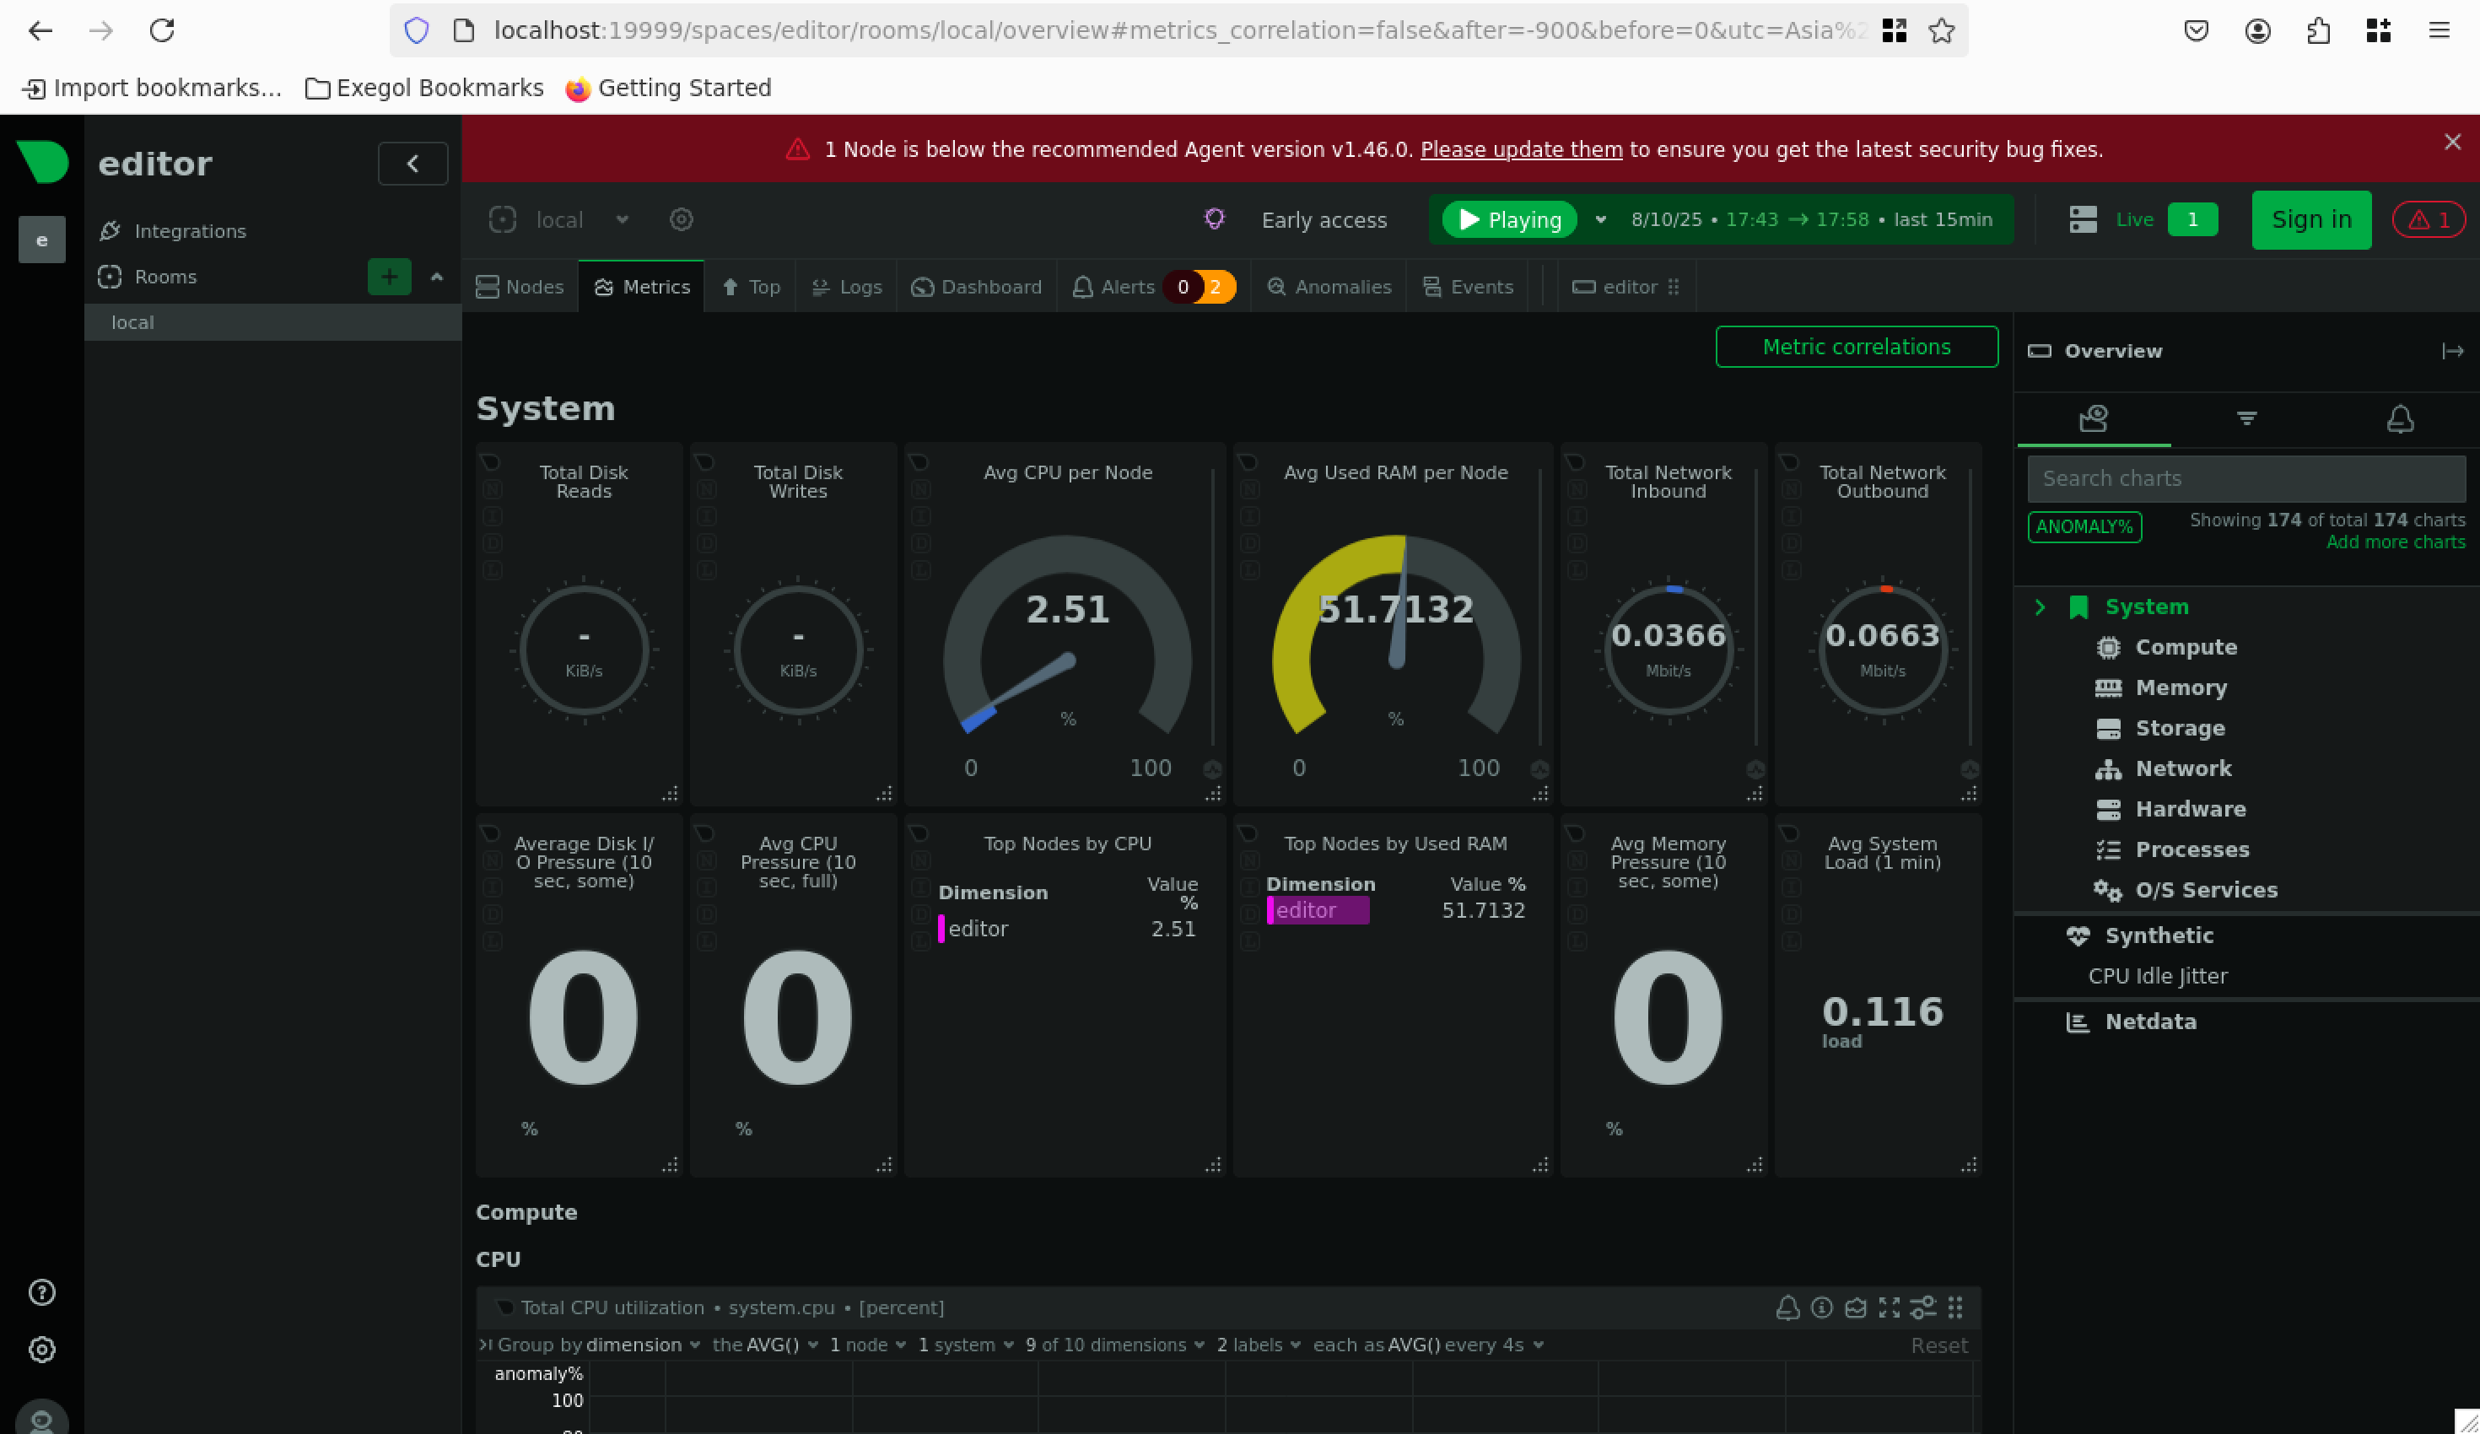Toggle the ANOMALY% chart filter
2480x1434 pixels.
tap(2084, 526)
